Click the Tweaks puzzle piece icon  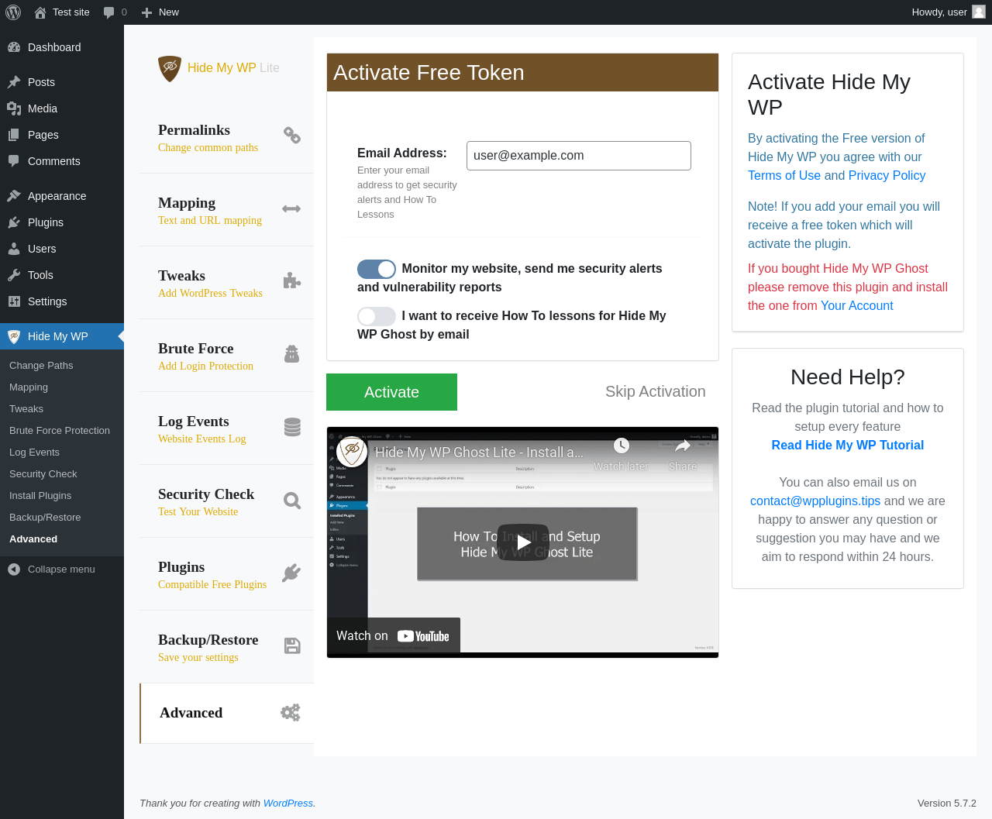[291, 280]
